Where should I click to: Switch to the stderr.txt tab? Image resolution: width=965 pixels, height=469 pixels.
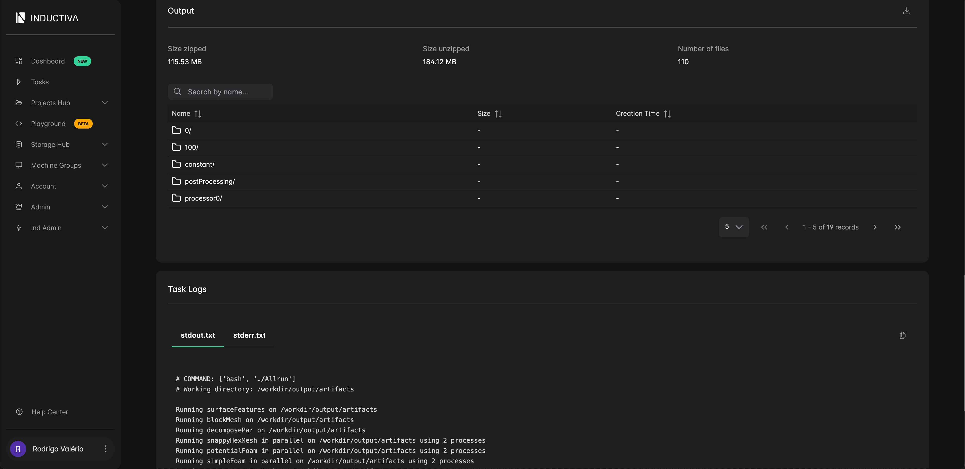[x=249, y=335]
